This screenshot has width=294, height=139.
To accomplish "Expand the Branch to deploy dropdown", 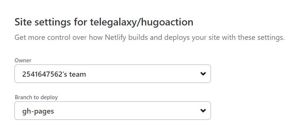I will 112,111.
